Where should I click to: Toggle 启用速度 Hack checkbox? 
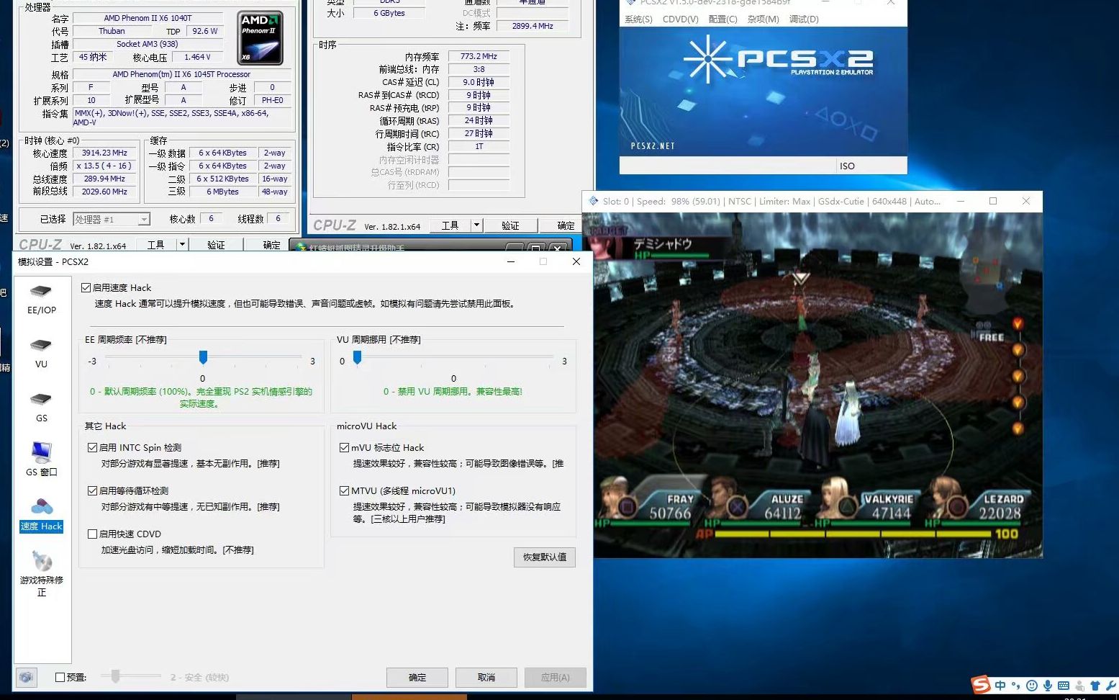click(x=86, y=287)
